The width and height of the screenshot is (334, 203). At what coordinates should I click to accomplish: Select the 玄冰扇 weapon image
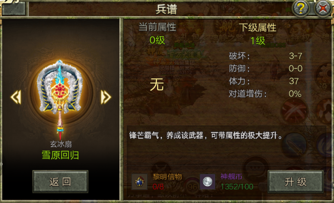60,98
